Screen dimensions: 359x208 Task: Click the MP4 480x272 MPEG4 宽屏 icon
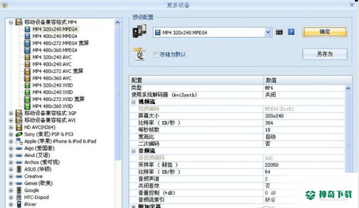[27, 43]
